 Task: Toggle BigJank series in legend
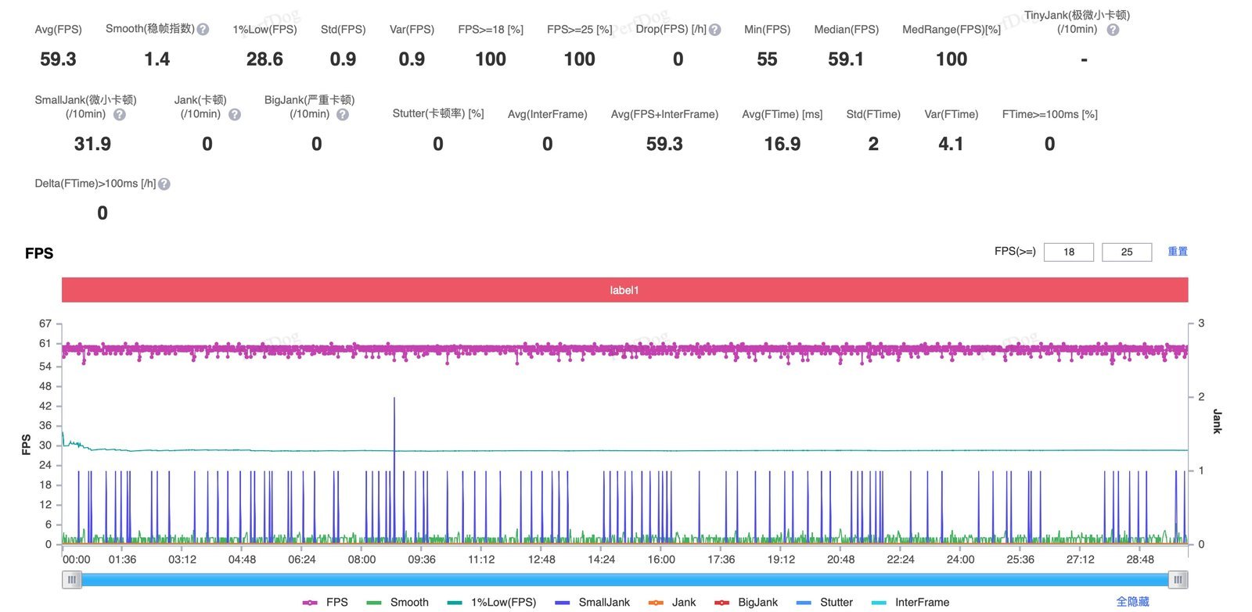pyautogui.click(x=746, y=602)
